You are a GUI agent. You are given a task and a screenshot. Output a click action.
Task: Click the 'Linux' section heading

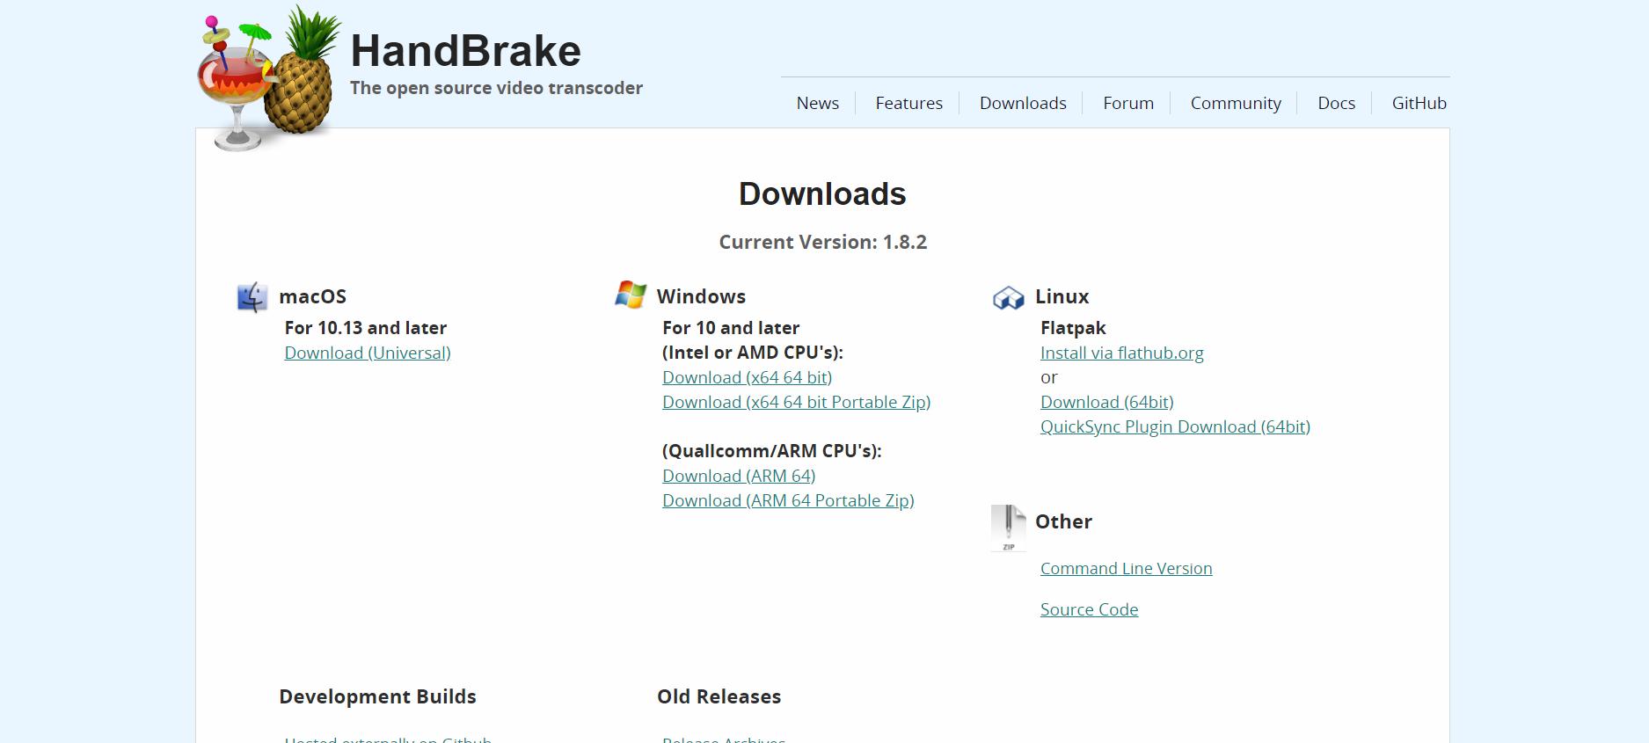click(1062, 296)
